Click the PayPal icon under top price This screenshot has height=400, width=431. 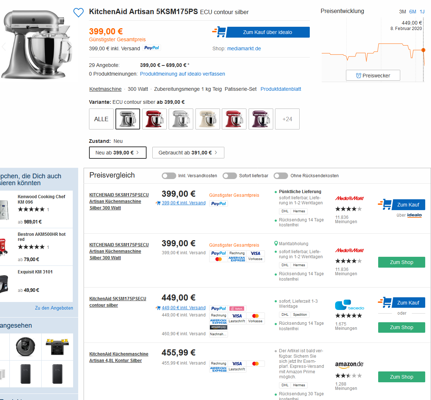coord(152,48)
